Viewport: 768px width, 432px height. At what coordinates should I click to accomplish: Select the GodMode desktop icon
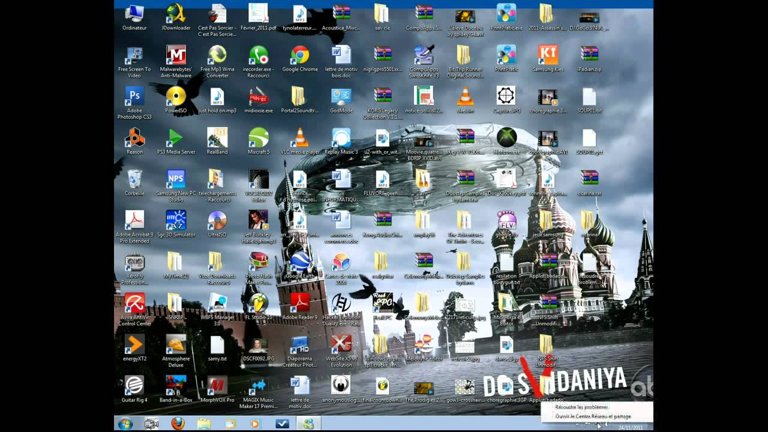tap(341, 100)
